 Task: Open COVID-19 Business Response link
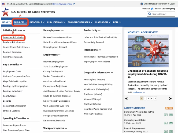[57, 96]
